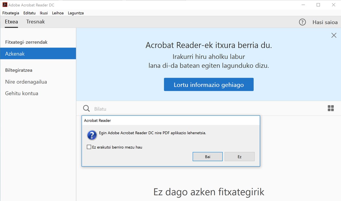Select the Etxea tab
The image size is (341, 201).
pos(11,22)
